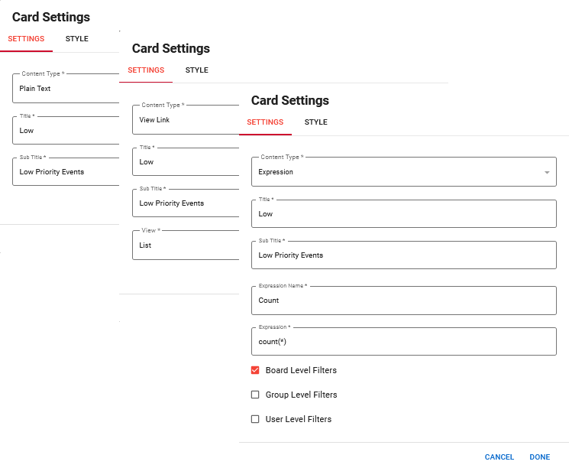Switch to STYLE tab in the Plain Text card
Image resolution: width=569 pixels, height=468 pixels.
coord(77,39)
